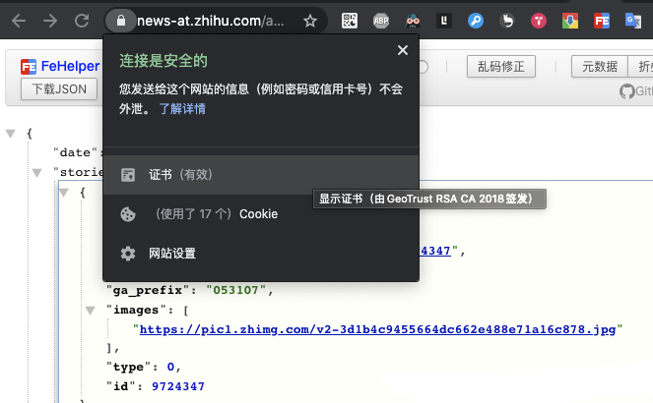This screenshot has width=653, height=403.
Task: Open the blue key password extension
Action: (476, 21)
